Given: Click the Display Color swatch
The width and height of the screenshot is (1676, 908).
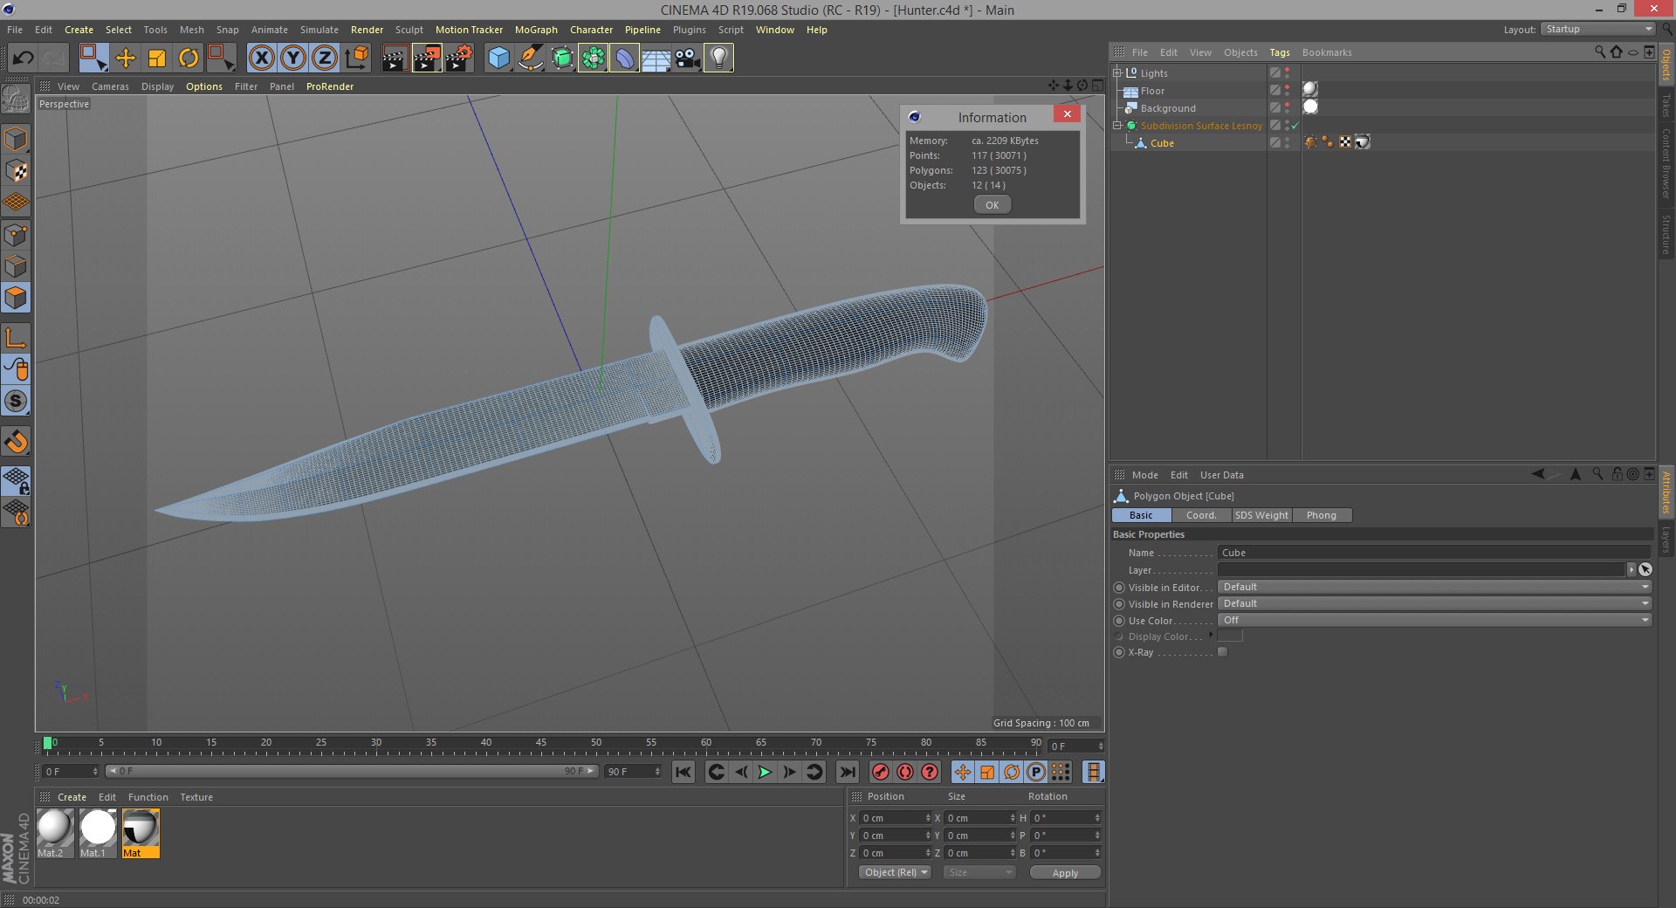Looking at the screenshot, I should click(x=1230, y=636).
